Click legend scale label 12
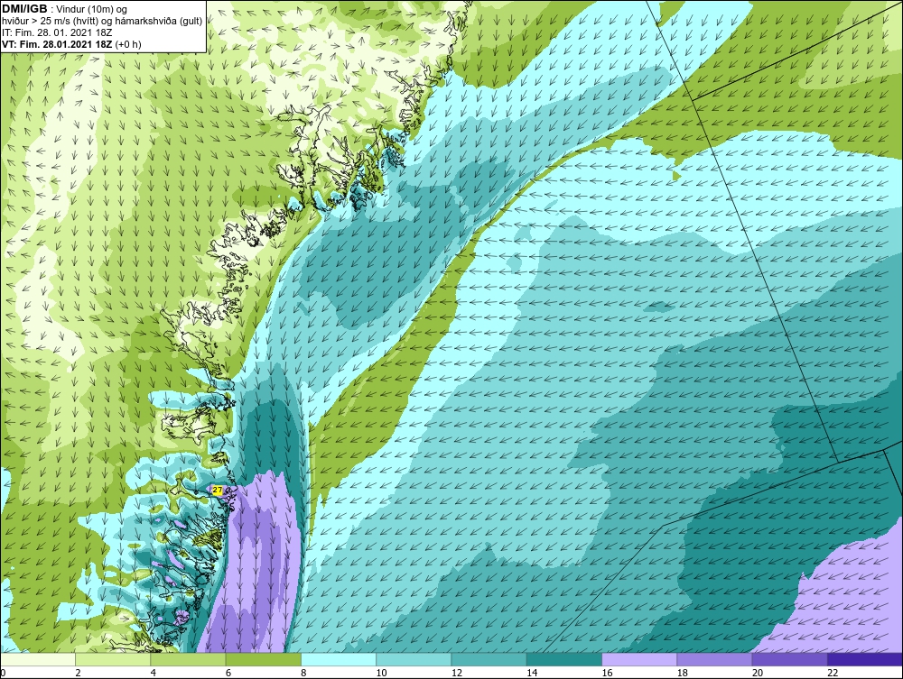This screenshot has height=679, width=903. point(456,673)
